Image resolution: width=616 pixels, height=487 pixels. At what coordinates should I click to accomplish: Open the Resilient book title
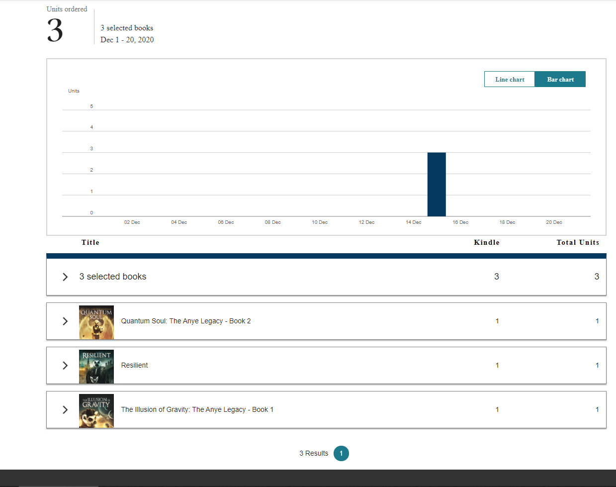[135, 366]
